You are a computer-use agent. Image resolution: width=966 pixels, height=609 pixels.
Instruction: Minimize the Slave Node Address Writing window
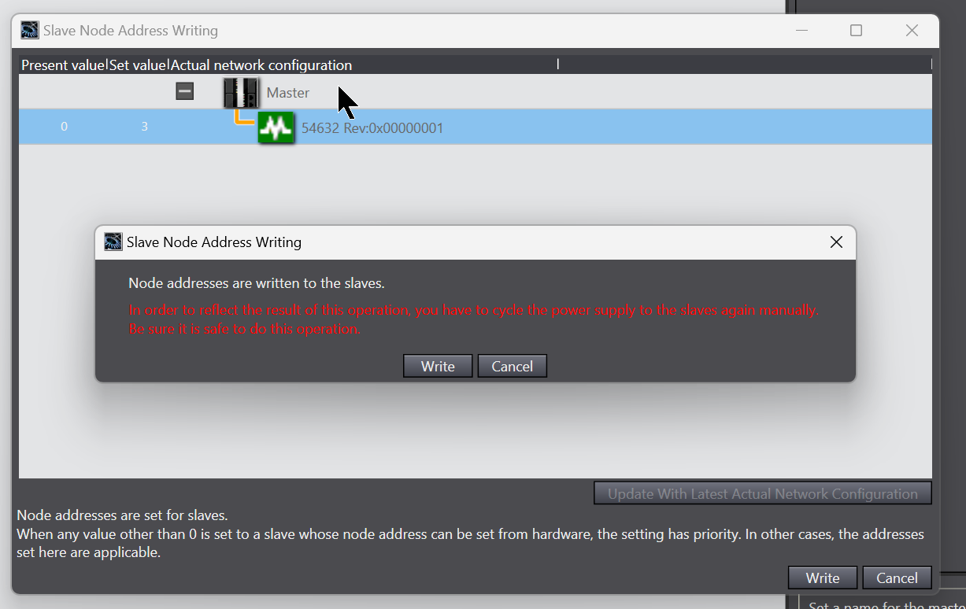click(x=801, y=31)
